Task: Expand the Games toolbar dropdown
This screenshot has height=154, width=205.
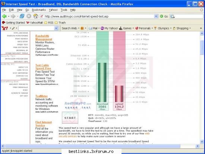Action: click(x=133, y=28)
